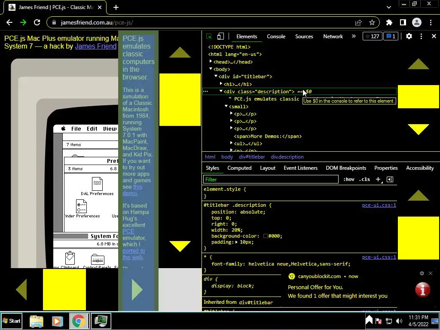Screen dimensions: 440x330
Task: Click the browser forward arrow
Action: pyautogui.click(x=23, y=22)
